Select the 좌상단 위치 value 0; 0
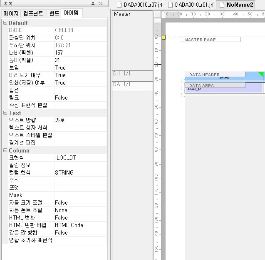 coord(80,37)
